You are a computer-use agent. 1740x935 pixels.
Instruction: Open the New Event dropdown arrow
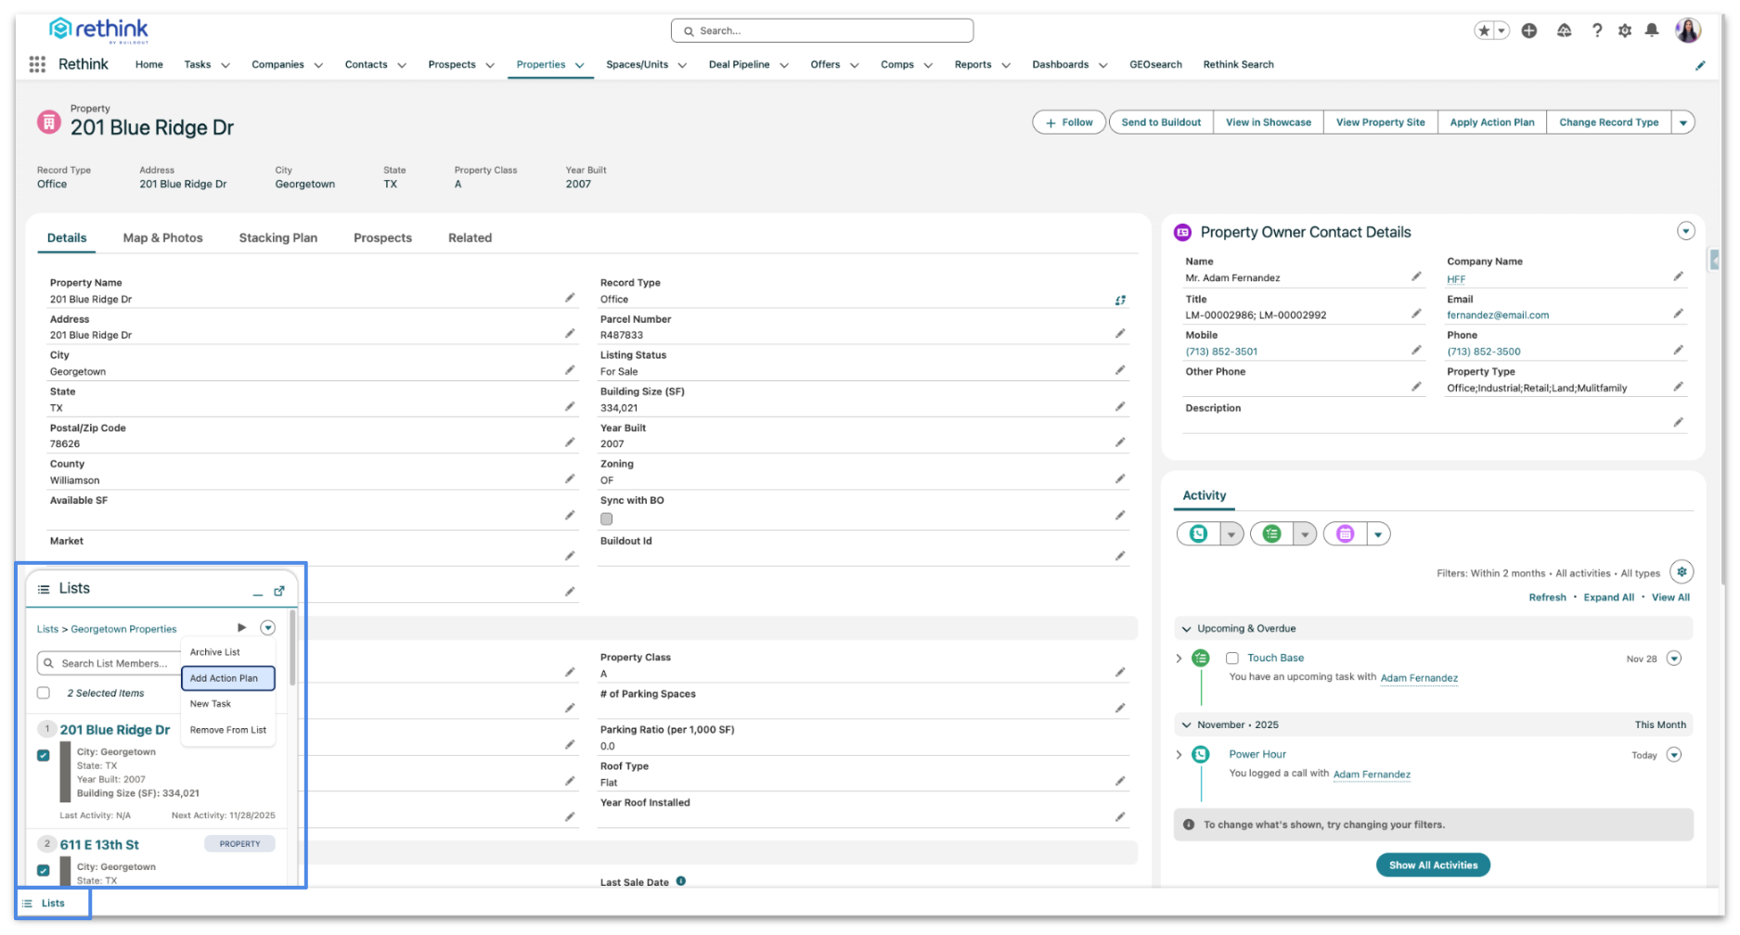[1378, 534]
